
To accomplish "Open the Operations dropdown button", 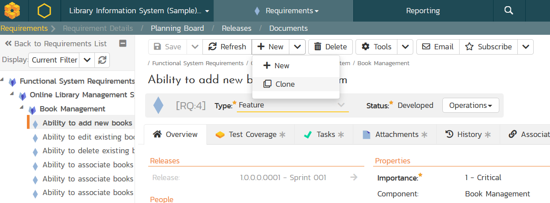I will coord(471,105).
